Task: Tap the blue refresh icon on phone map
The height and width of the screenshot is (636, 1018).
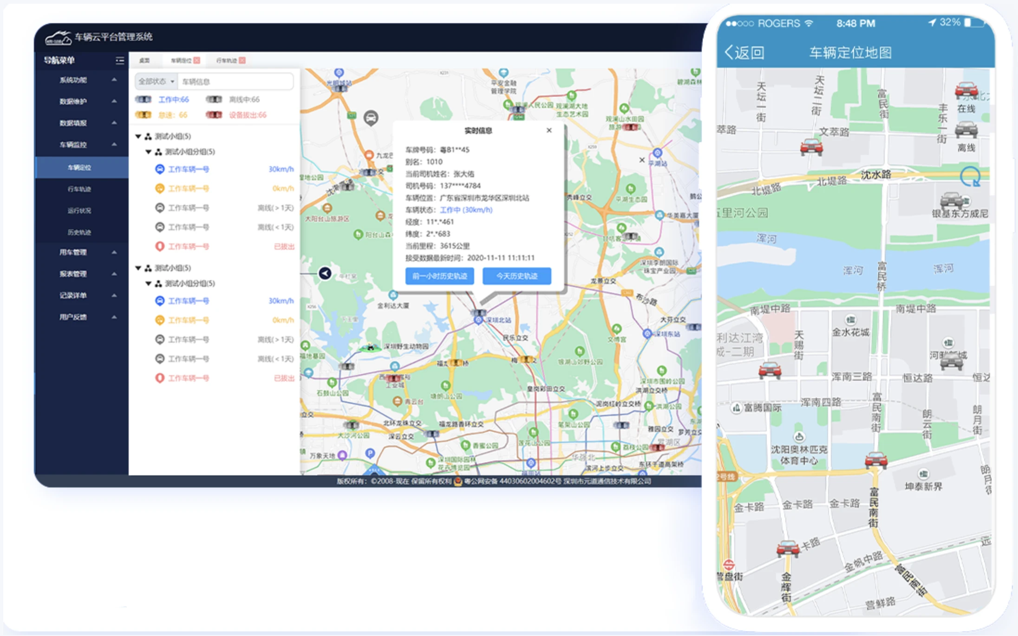Action: [970, 176]
